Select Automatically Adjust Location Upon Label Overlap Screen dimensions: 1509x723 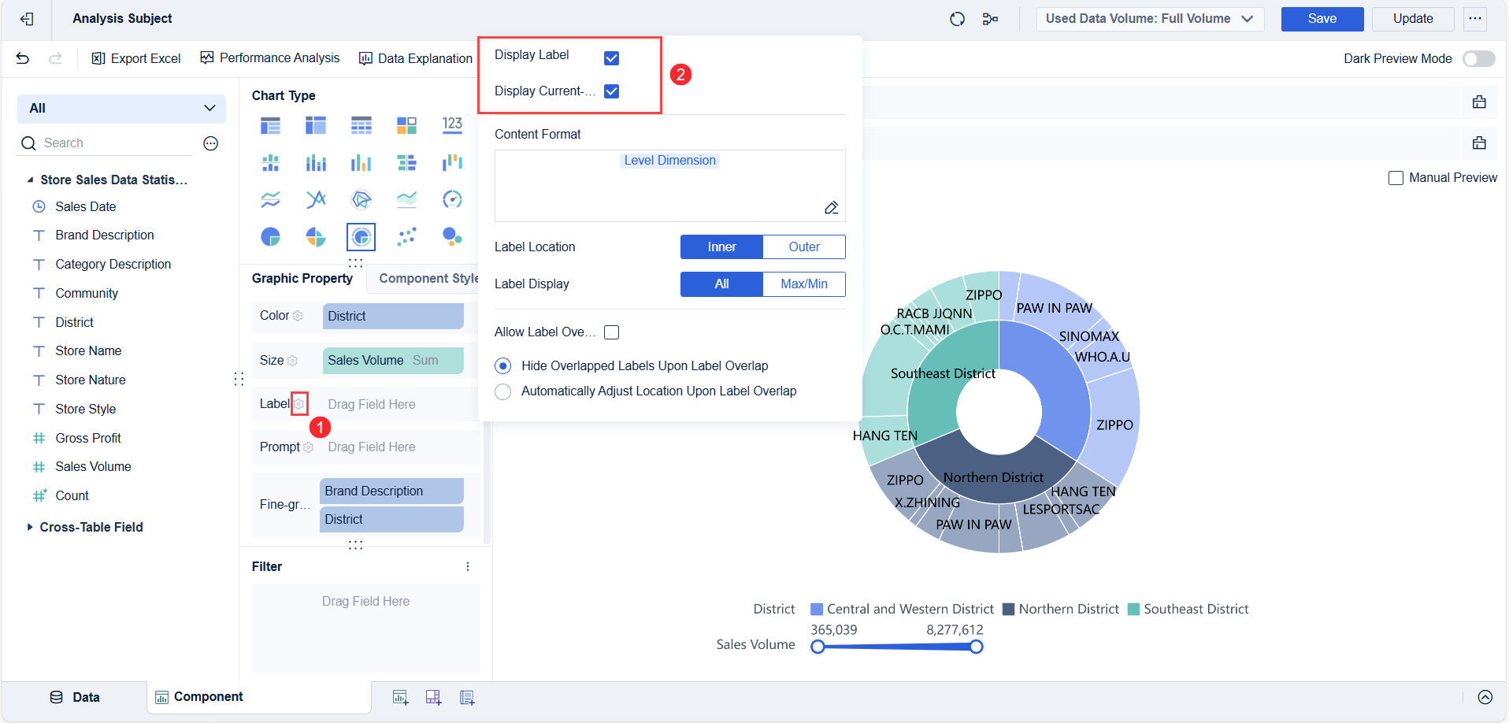pyautogui.click(x=503, y=391)
